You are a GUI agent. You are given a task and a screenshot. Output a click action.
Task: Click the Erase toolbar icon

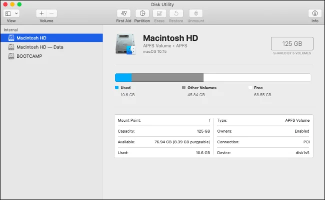(159, 13)
